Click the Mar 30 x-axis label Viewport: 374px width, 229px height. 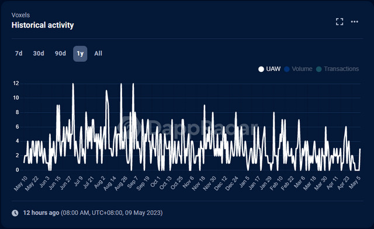pyautogui.click(x=321, y=183)
